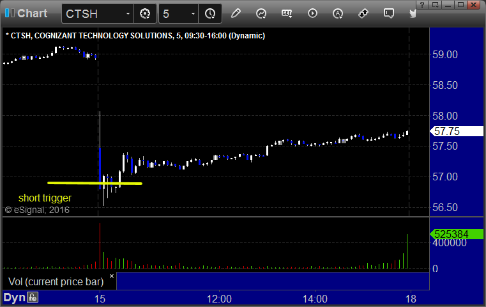
Task: Open the studies chart icon with arrow
Action: [x=261, y=13]
